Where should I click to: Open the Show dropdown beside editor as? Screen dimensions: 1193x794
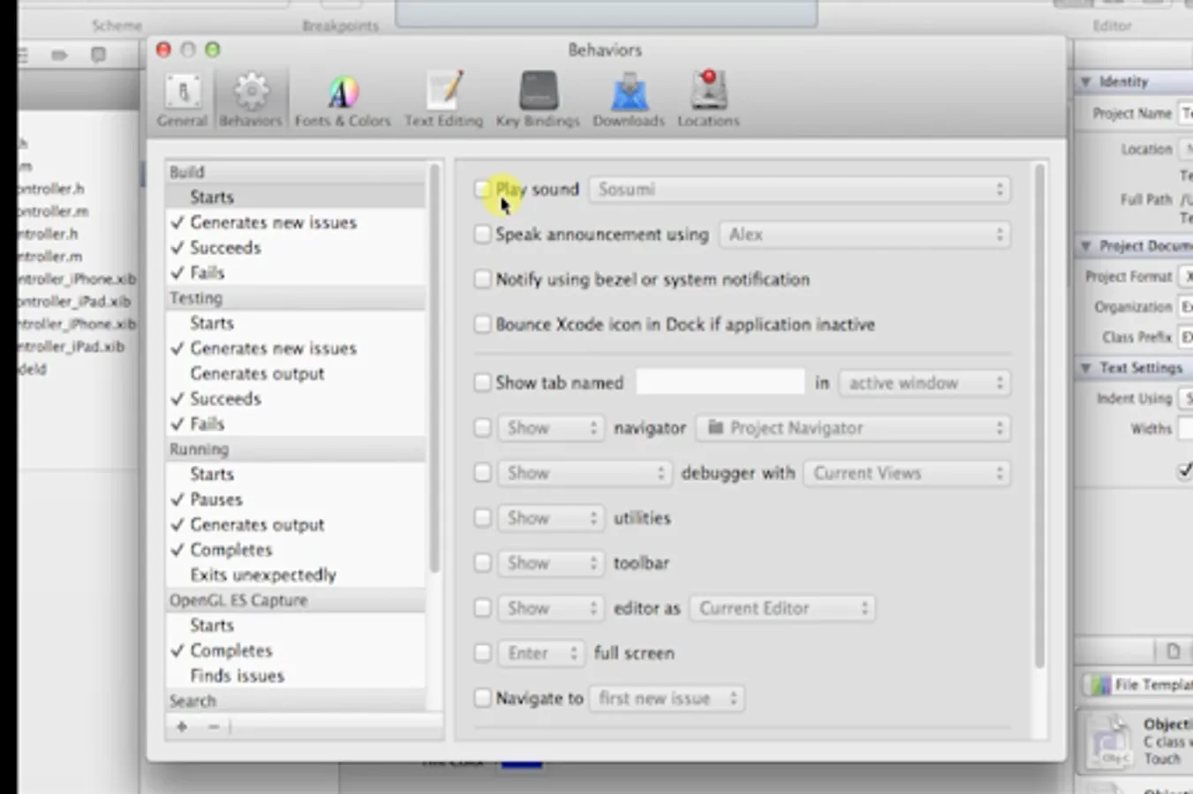(552, 608)
